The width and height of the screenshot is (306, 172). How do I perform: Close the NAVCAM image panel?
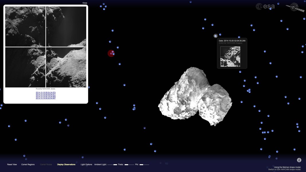[85, 2]
